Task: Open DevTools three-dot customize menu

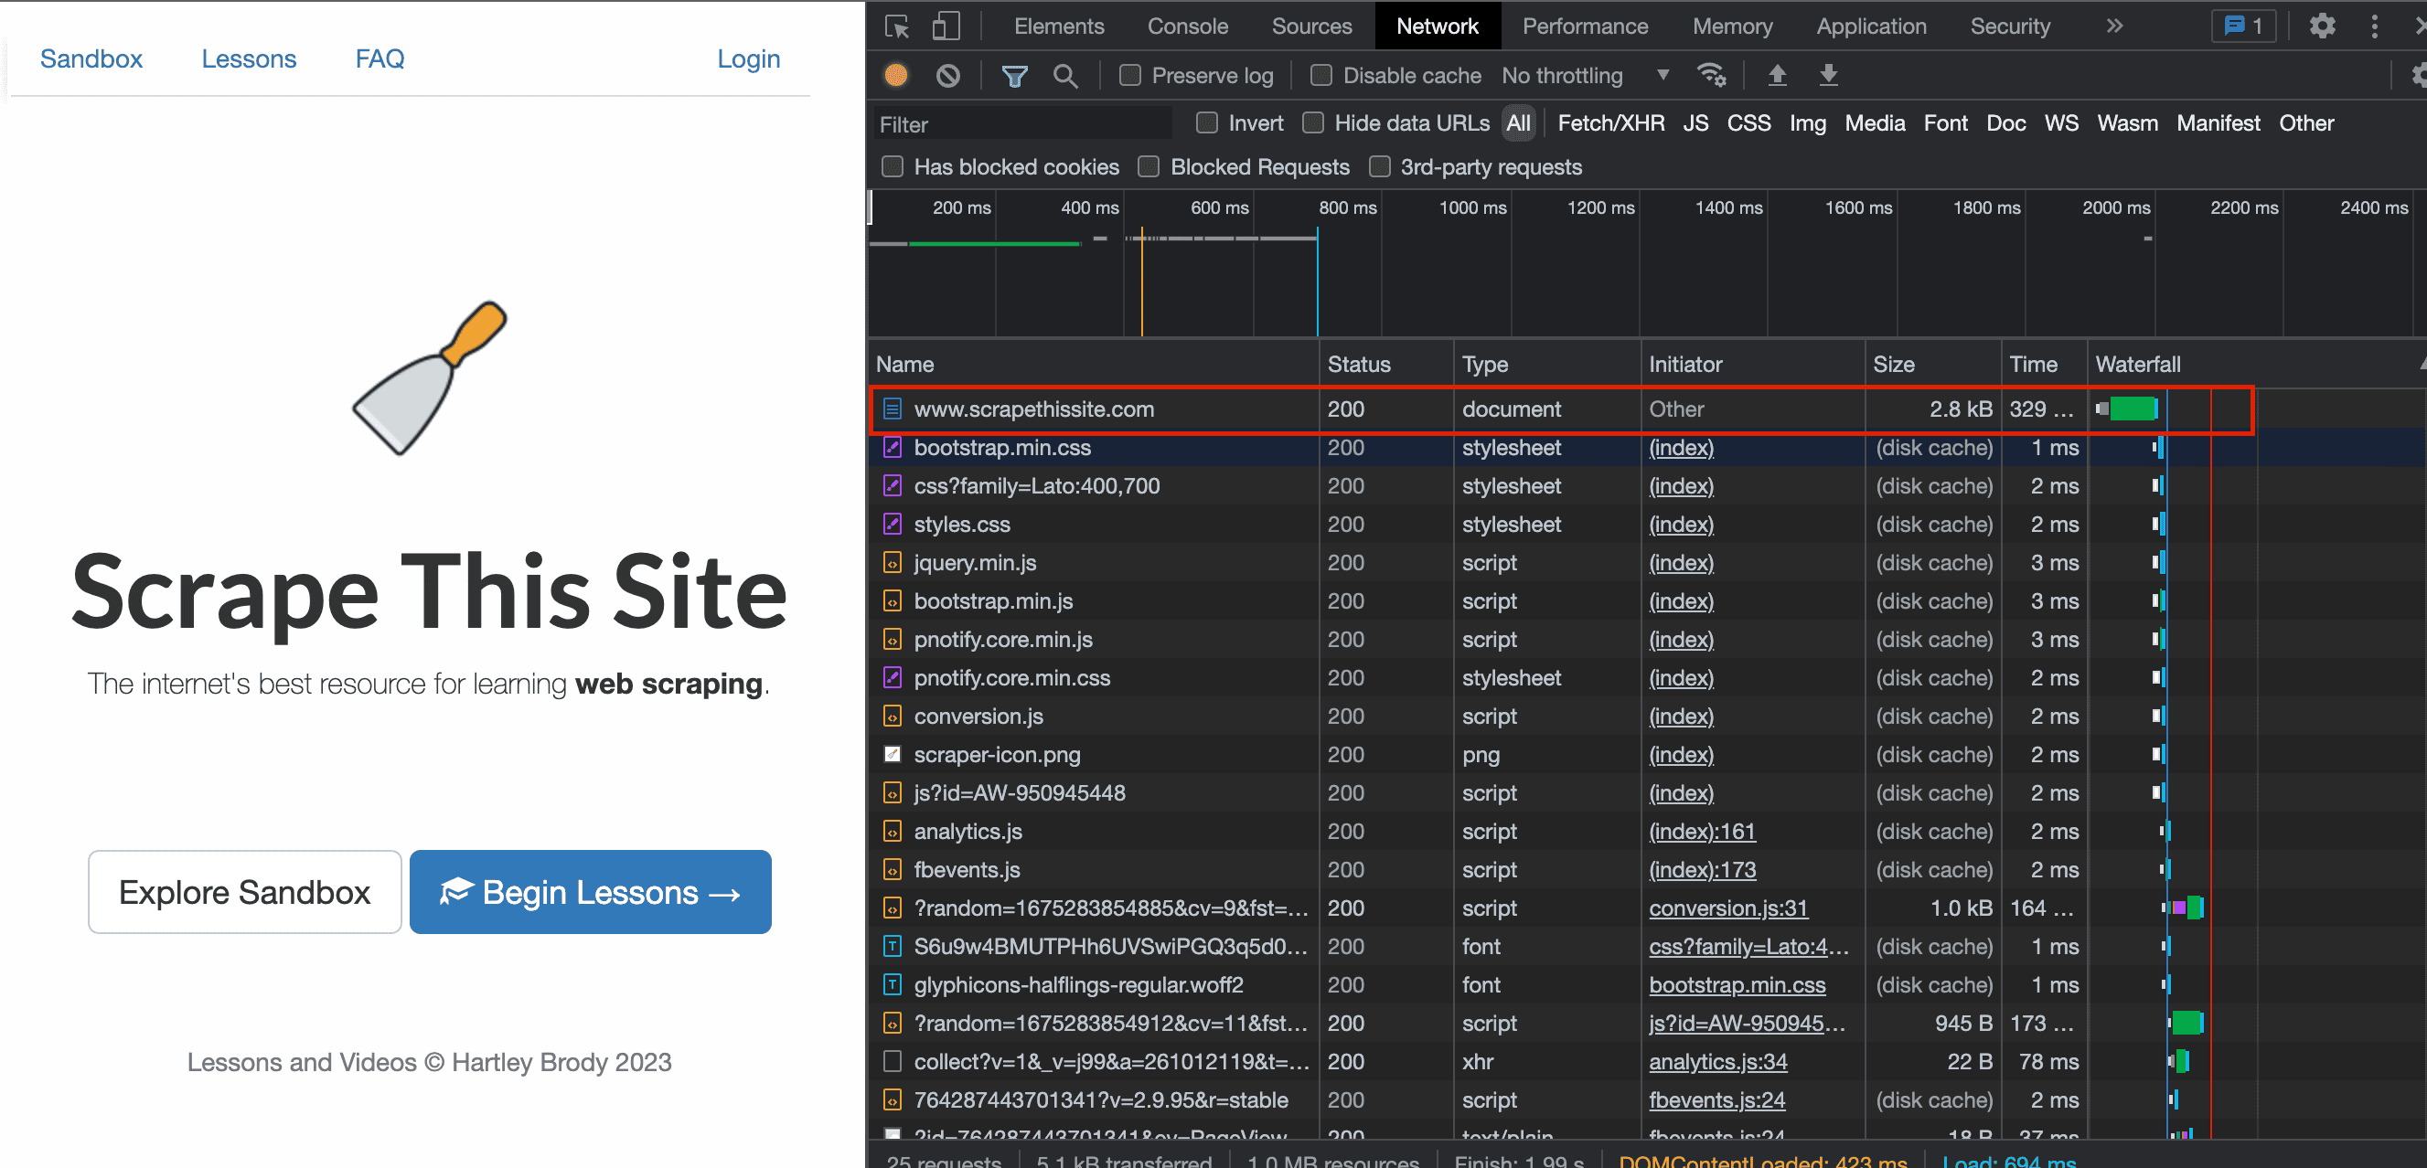Action: [2374, 27]
